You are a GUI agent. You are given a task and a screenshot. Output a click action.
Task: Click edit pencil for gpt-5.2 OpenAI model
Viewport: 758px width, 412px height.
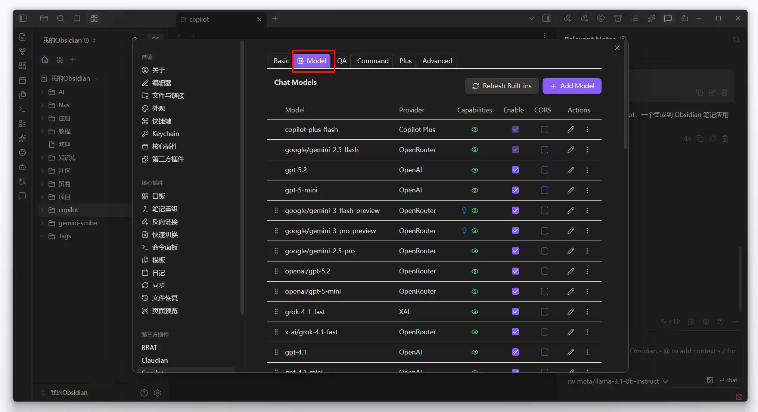click(x=571, y=170)
